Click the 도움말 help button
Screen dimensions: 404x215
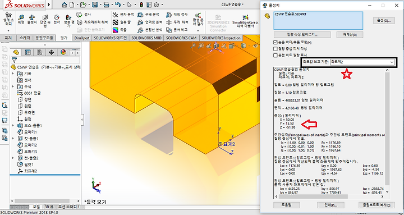click(x=286, y=205)
